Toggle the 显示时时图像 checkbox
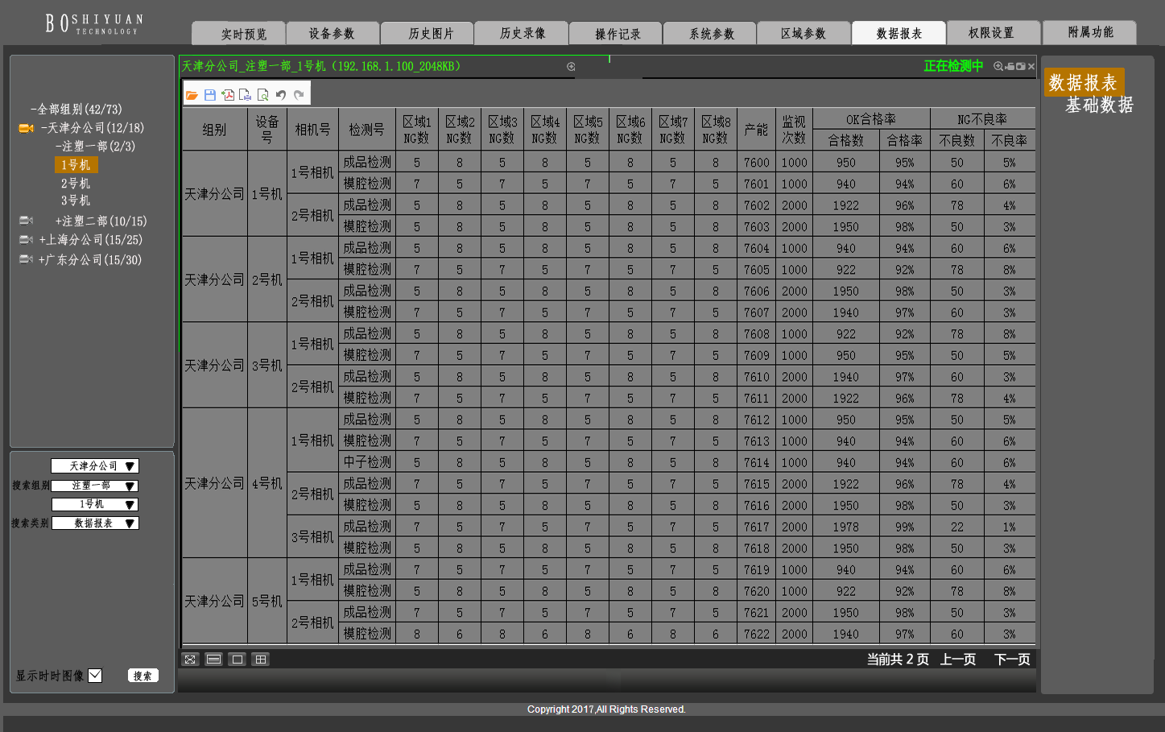 click(95, 676)
